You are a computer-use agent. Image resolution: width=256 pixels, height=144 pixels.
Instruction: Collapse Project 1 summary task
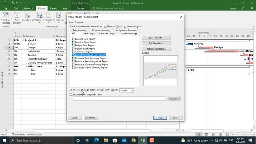pyautogui.click(x=23, y=40)
